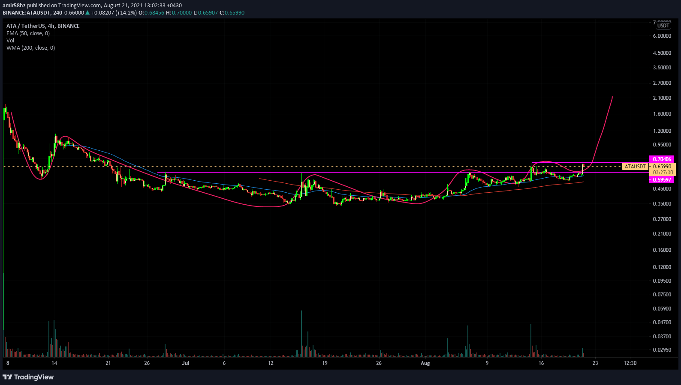Click the 0.12000 price axis label
The image size is (681, 385).
click(x=662, y=267)
